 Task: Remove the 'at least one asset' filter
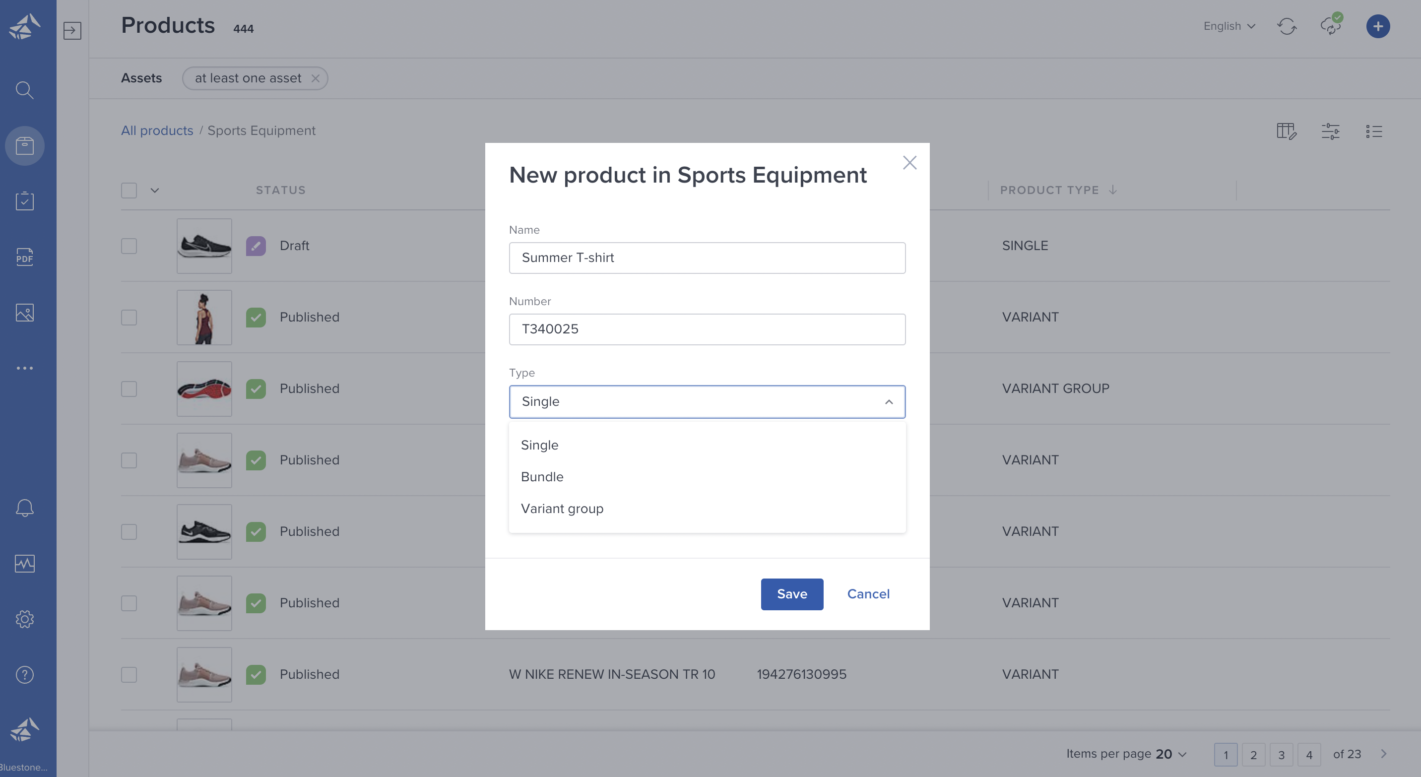point(316,78)
